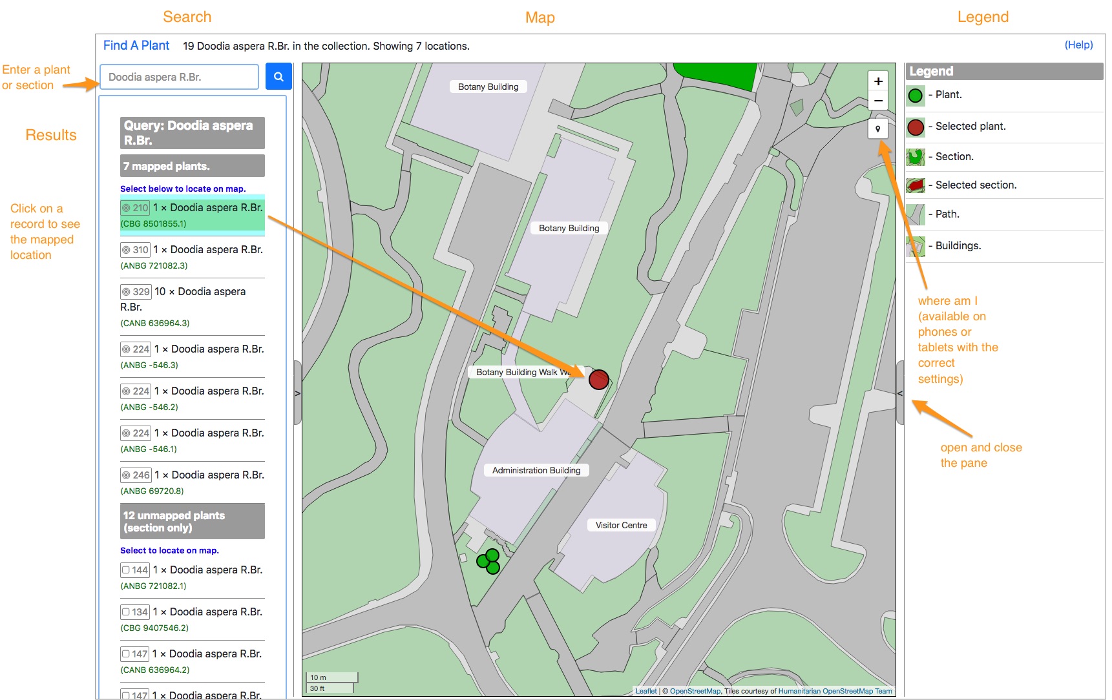Screen dimensions: 1112x700
Task: Check the 144 unmapped plant checkbox
Action: pos(127,570)
